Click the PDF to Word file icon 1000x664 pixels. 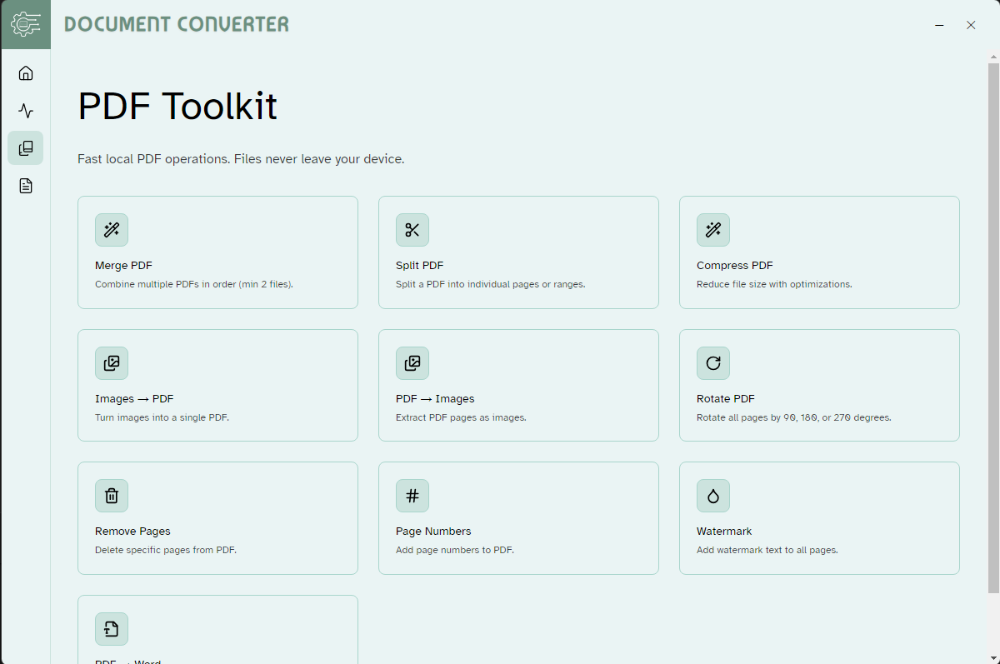(x=112, y=629)
